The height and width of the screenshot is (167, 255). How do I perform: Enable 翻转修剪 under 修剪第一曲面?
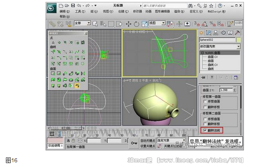pyautogui.click(x=205, y=107)
